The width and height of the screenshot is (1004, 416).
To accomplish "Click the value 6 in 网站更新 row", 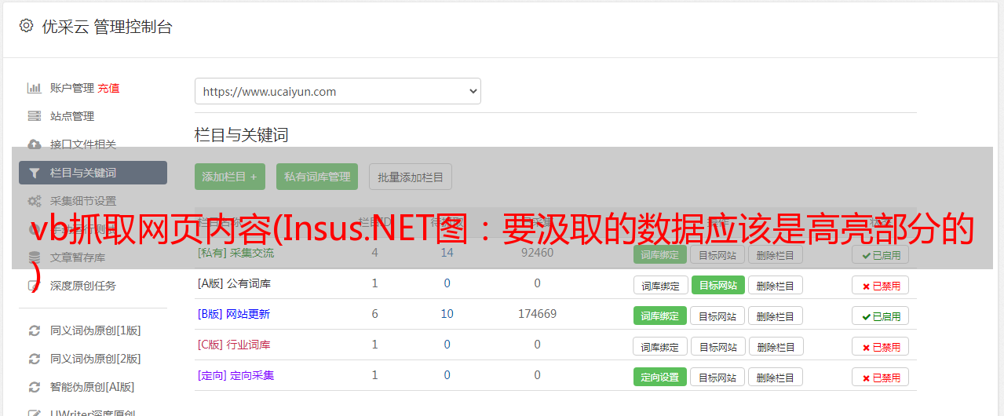I will click(x=375, y=314).
